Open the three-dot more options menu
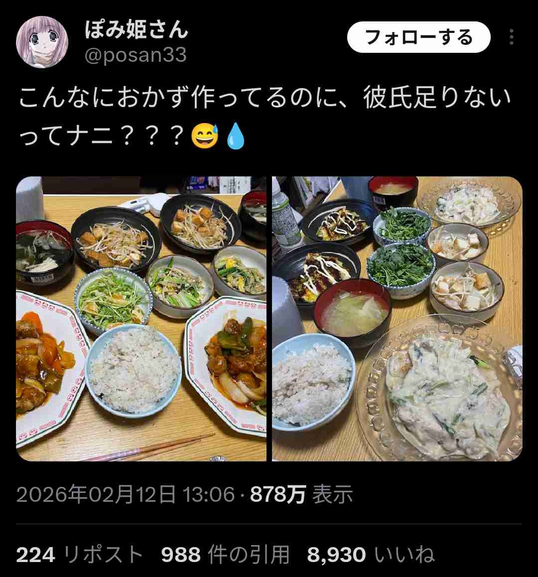Viewport: 538px width, 577px height. click(511, 37)
